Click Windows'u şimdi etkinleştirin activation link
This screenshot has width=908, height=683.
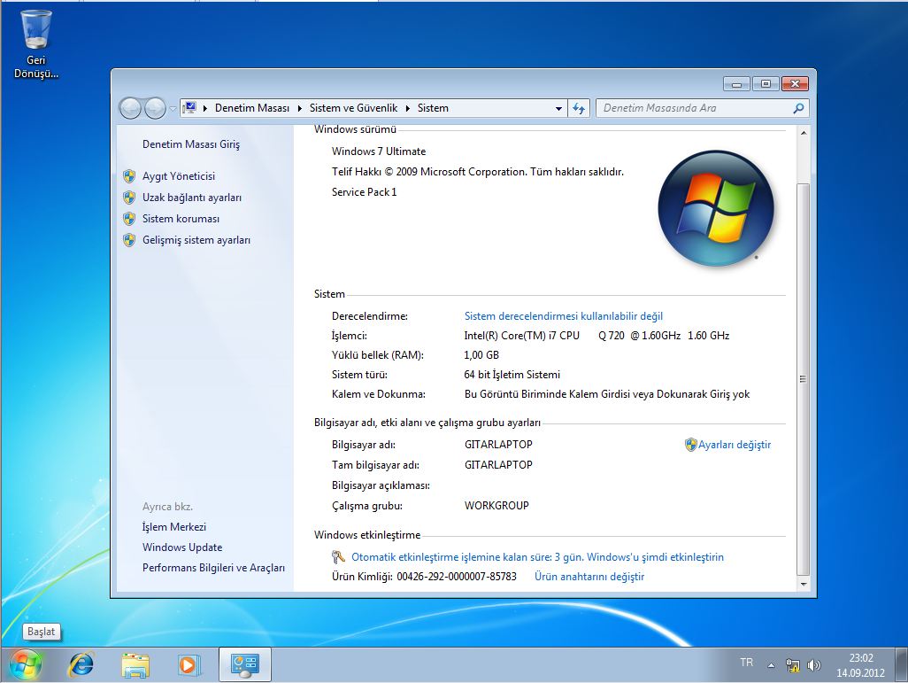655,557
